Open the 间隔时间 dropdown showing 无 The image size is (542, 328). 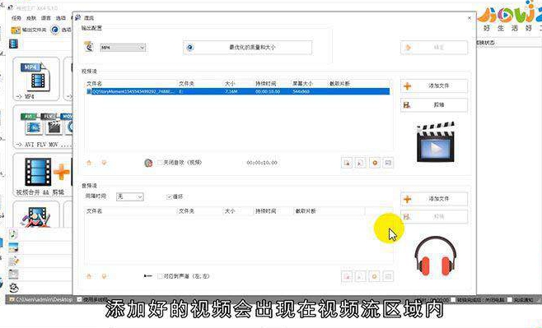tap(130, 196)
